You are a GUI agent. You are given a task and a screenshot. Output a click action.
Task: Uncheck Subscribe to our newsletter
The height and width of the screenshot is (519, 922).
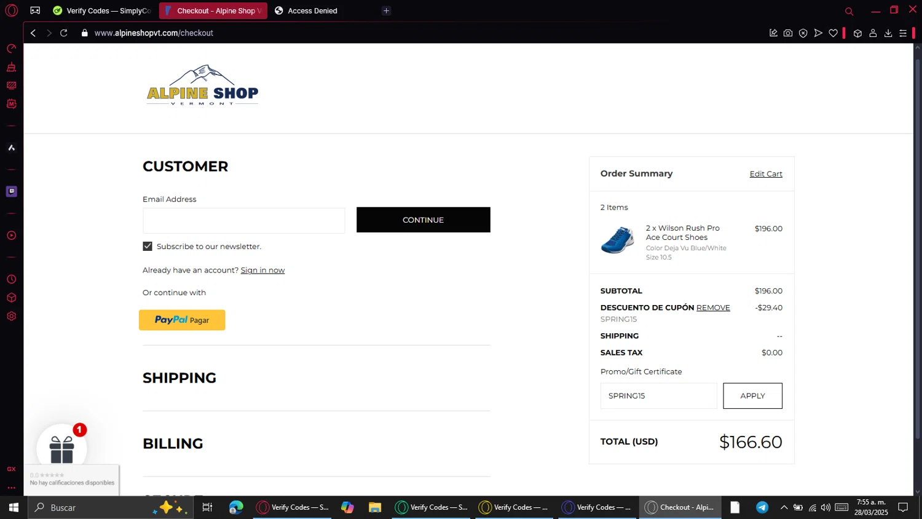pyautogui.click(x=148, y=246)
